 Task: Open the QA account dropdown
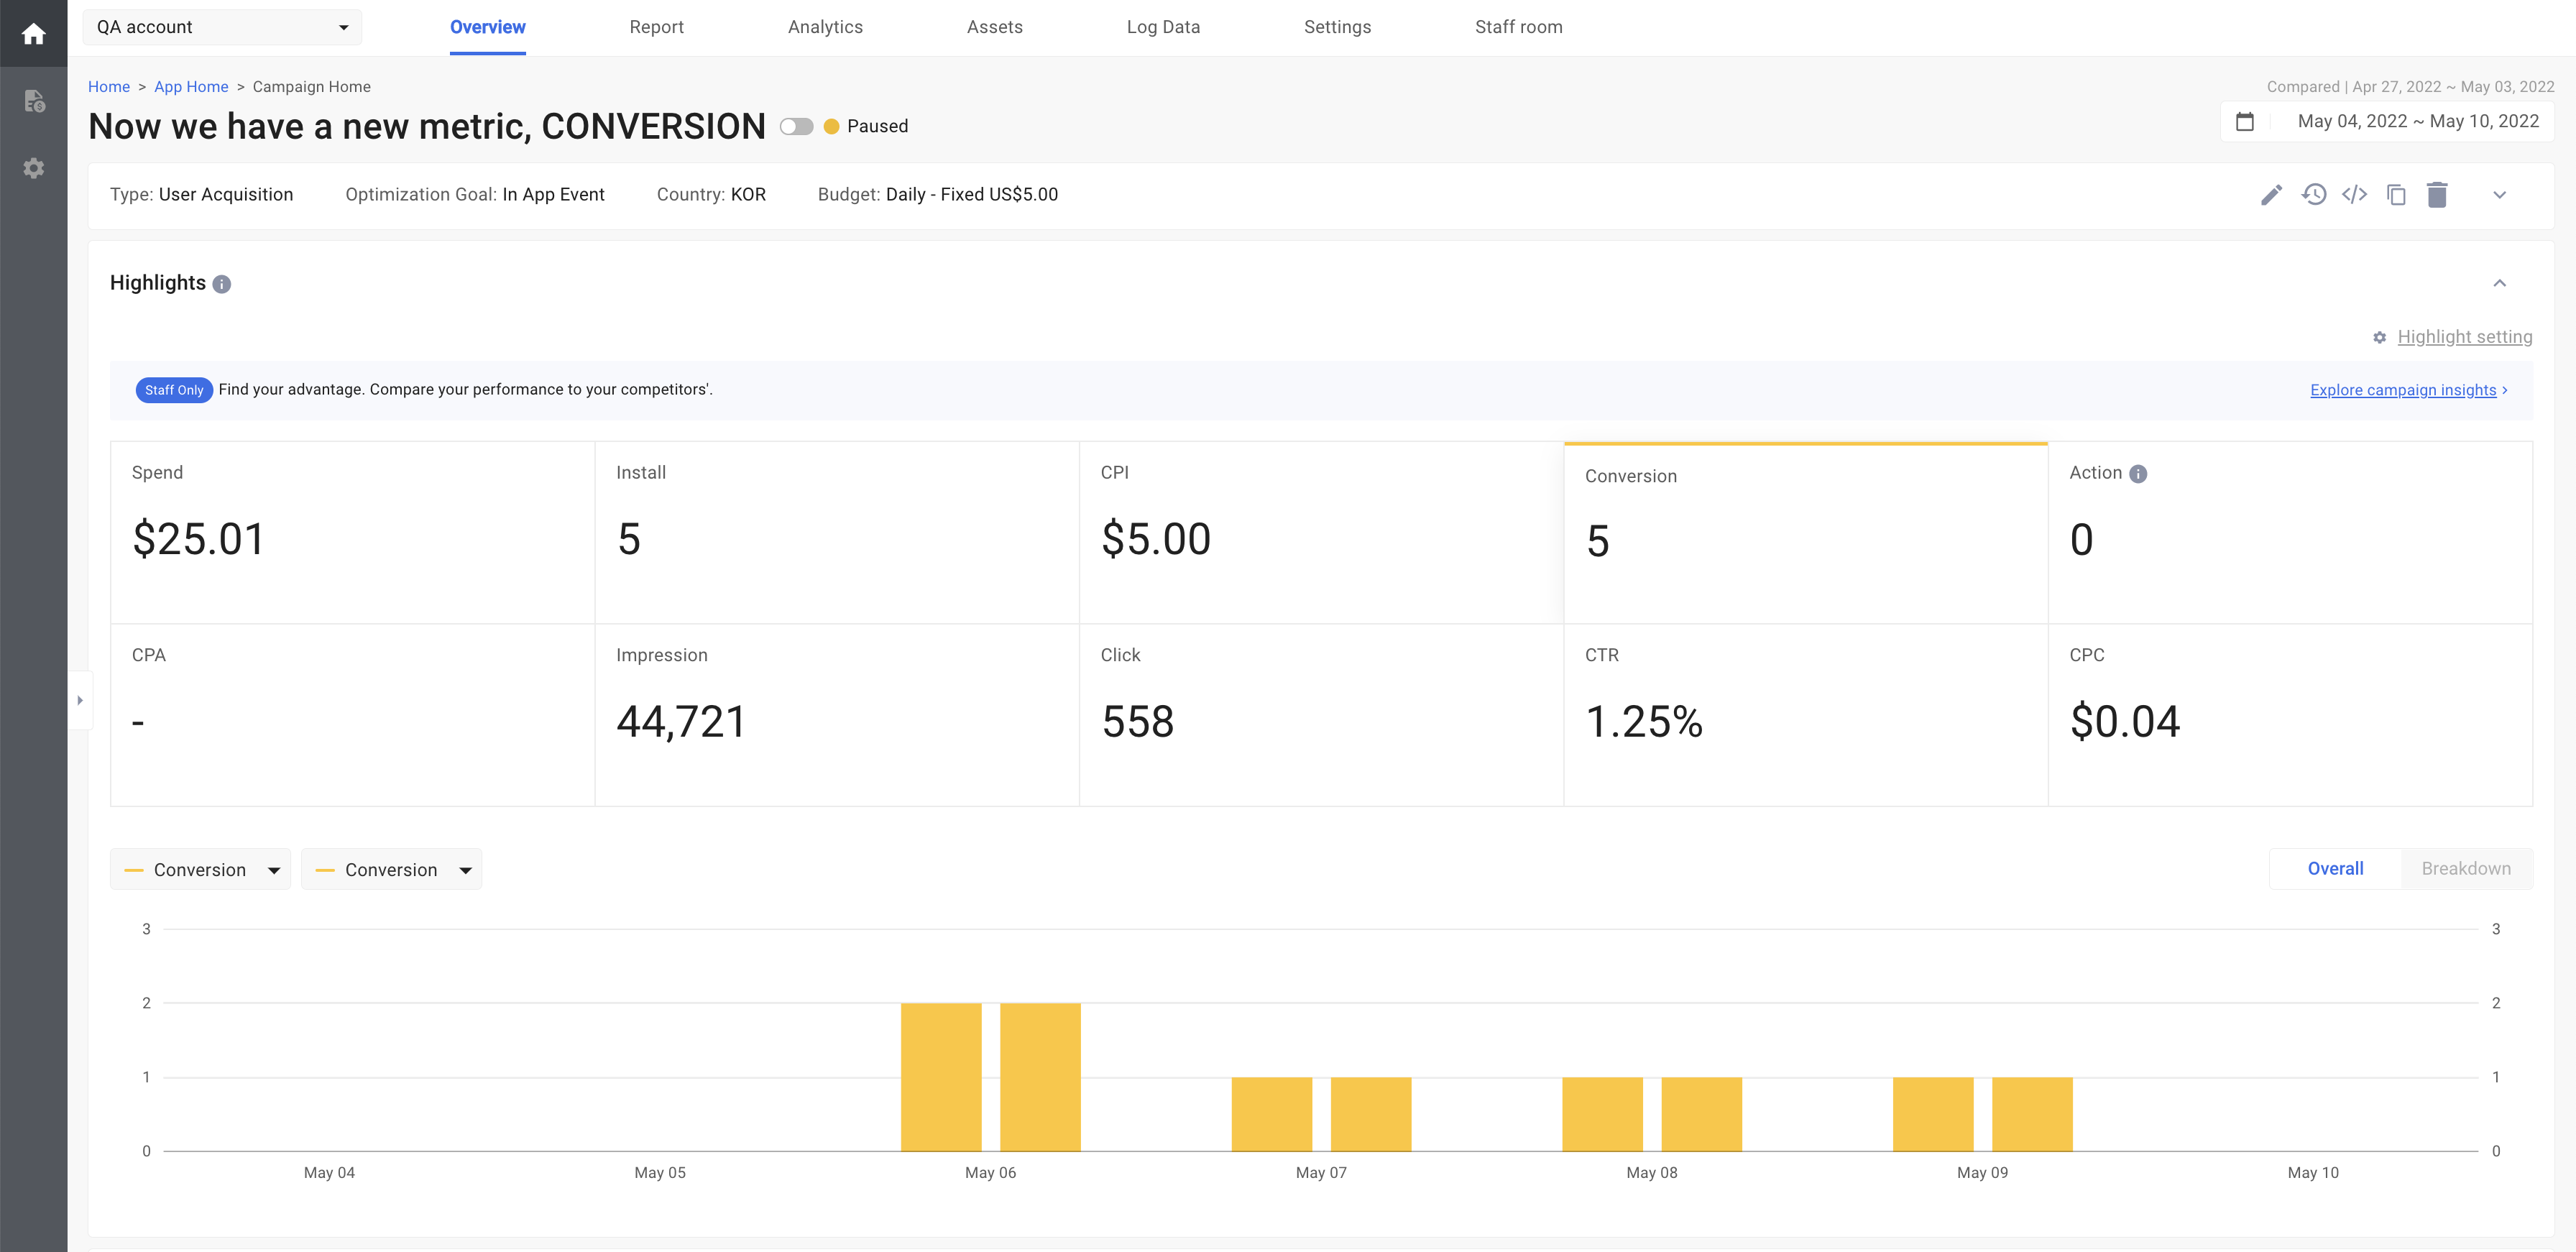coord(222,27)
